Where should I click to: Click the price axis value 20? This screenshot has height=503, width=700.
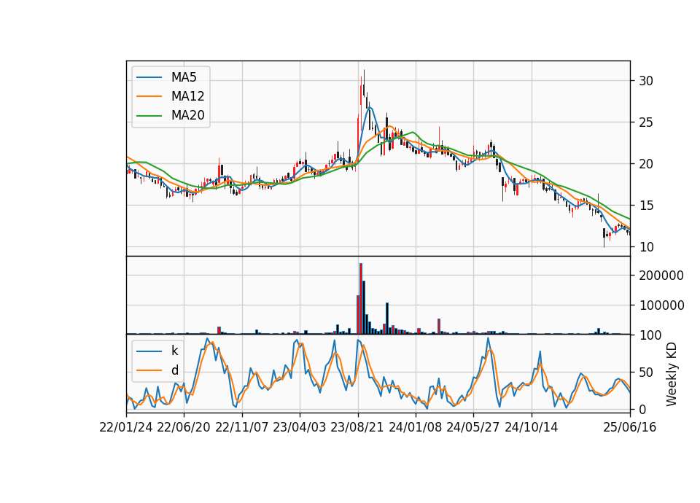tap(646, 164)
